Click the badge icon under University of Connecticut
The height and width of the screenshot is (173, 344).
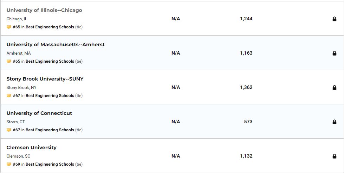[9, 130]
